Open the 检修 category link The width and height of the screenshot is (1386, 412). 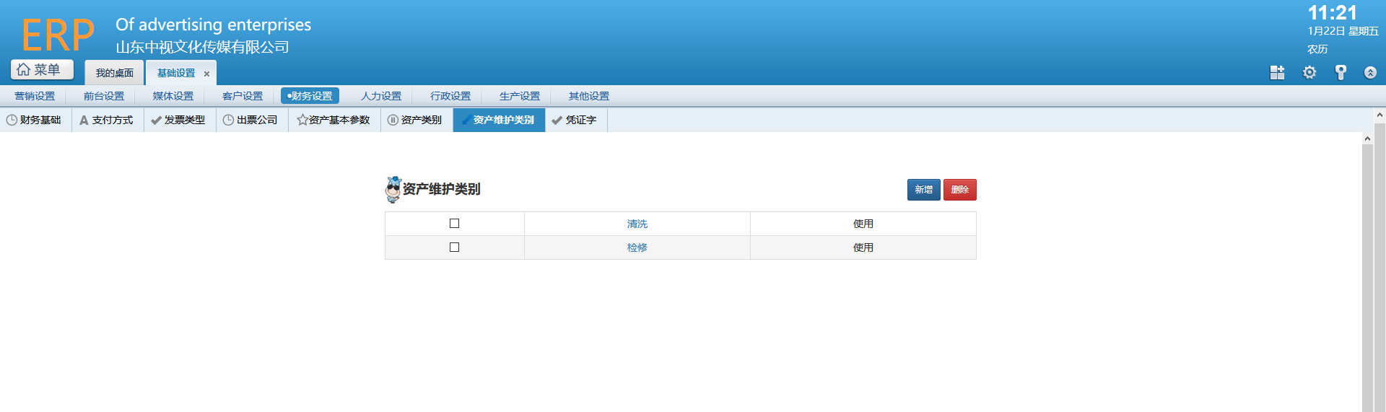(x=637, y=247)
